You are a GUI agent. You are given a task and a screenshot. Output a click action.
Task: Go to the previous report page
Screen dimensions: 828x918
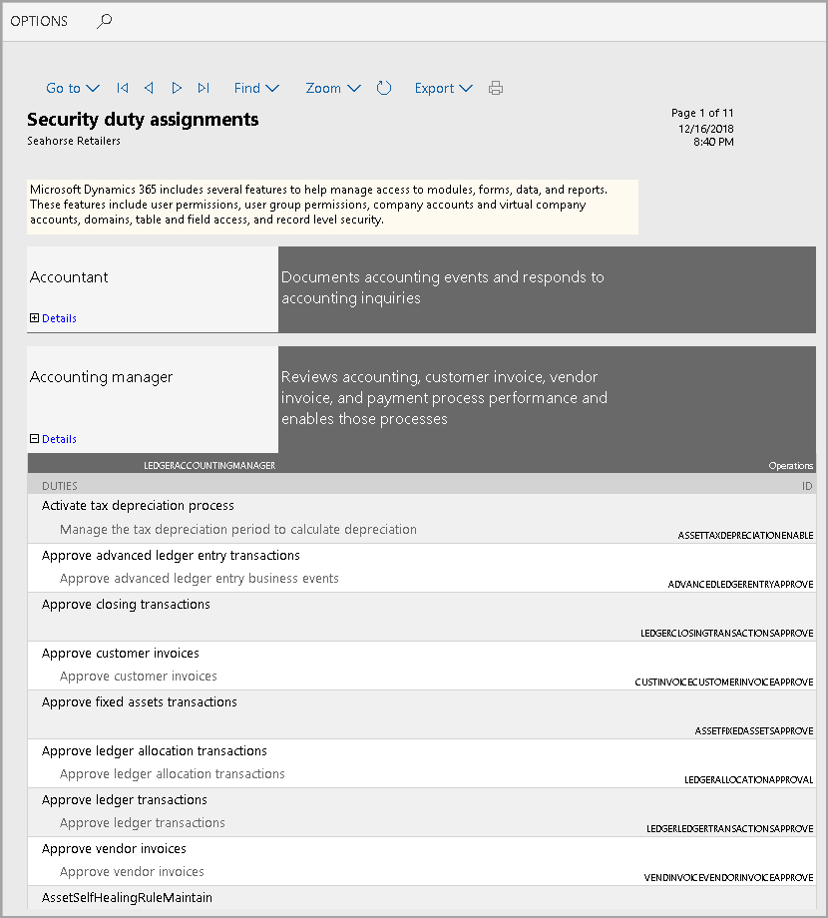(150, 88)
